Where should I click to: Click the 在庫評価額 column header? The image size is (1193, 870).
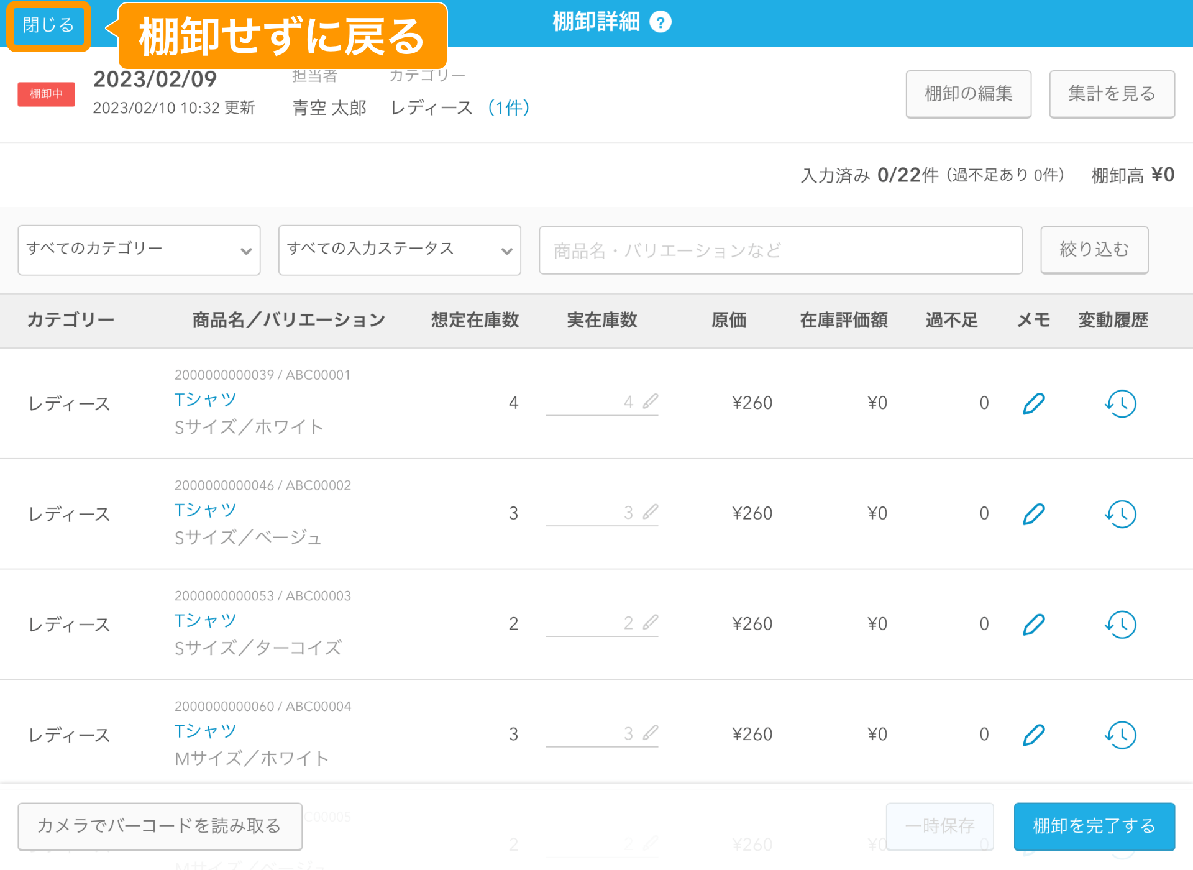click(844, 320)
